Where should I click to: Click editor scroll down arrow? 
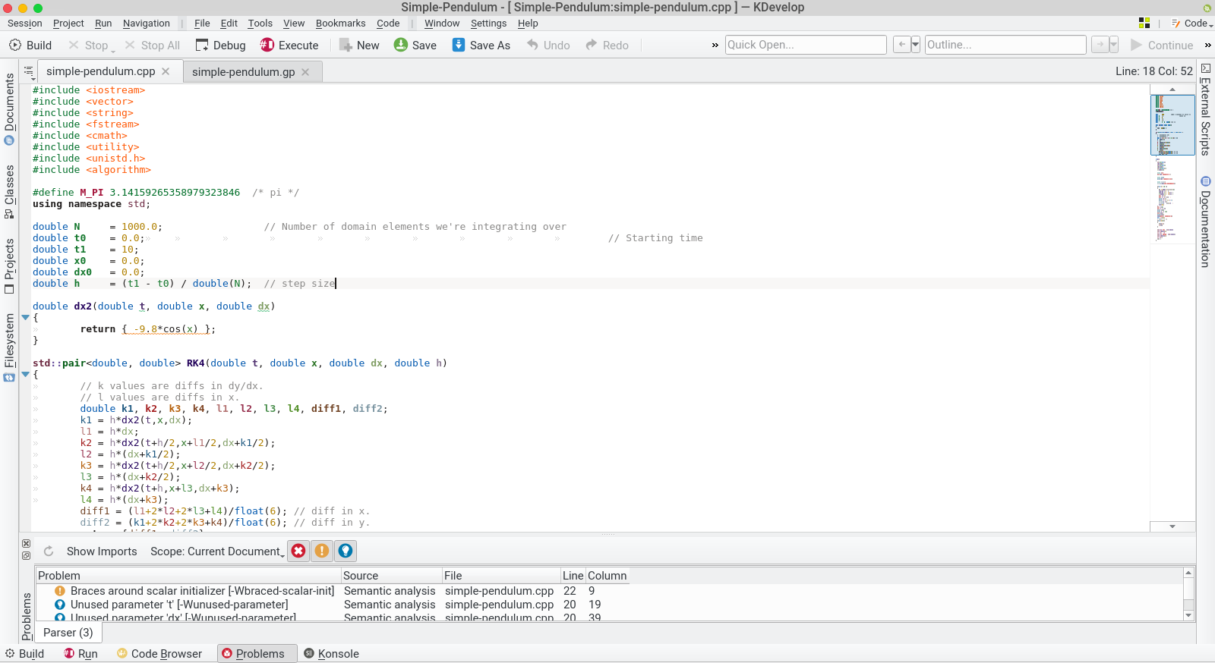[1172, 526]
